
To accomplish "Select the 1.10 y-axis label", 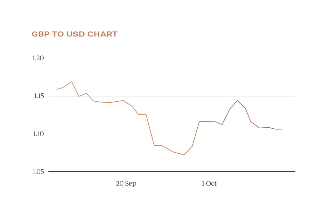I will [38, 134].
